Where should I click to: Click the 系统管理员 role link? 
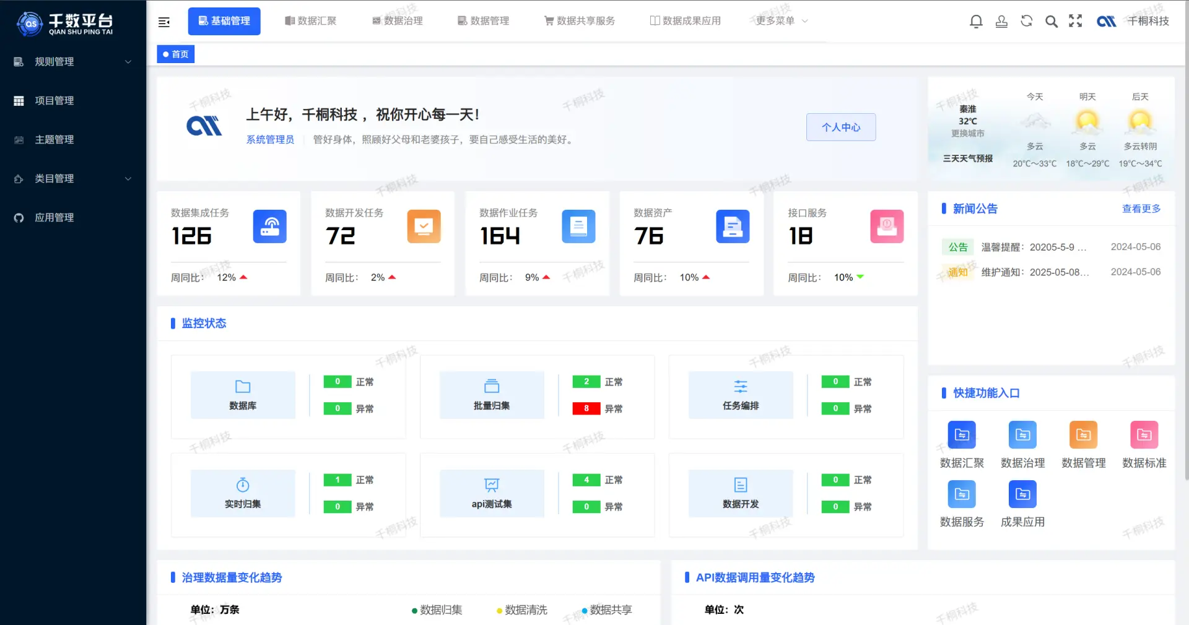coord(271,140)
